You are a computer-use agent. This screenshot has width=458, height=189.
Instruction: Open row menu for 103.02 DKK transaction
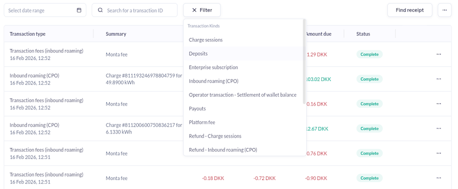439,79
